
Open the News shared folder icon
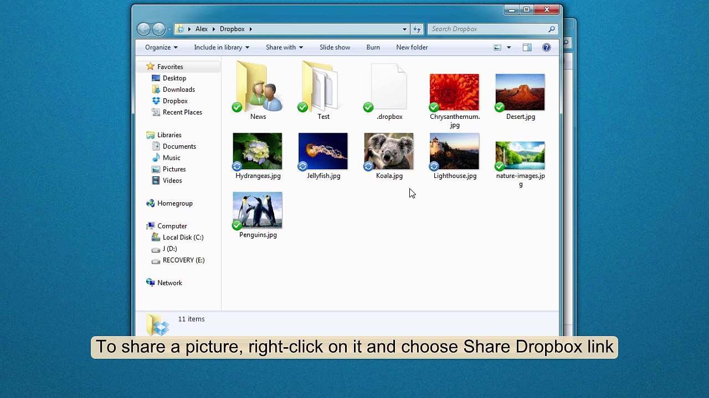point(258,87)
